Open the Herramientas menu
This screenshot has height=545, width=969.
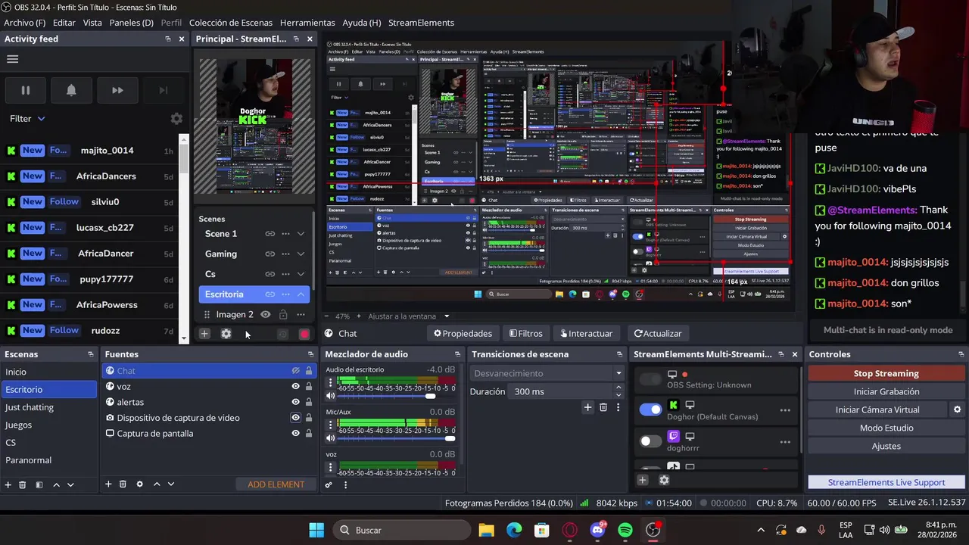click(x=307, y=23)
